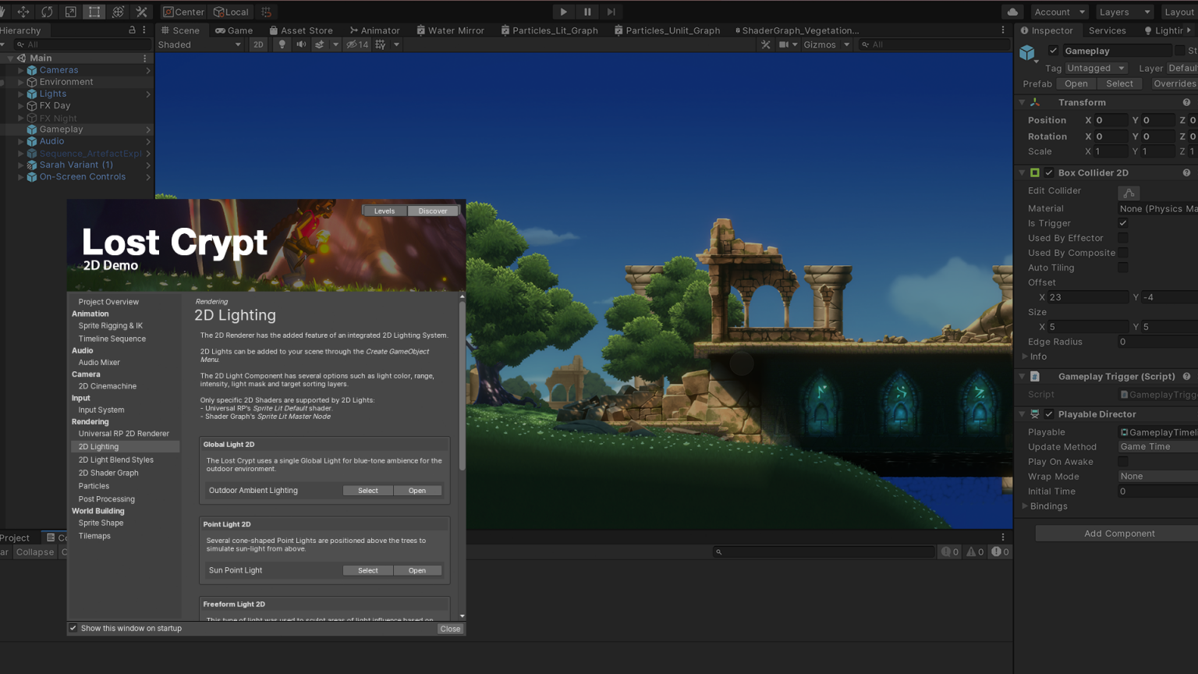Toggle Box Collider 2D enabled checkbox
Image resolution: width=1198 pixels, height=674 pixels.
coord(1049,172)
